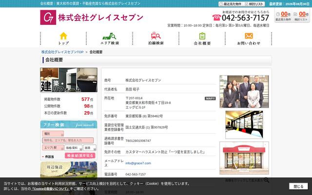Click the magnifier enlarge-image icon

point(266,180)
